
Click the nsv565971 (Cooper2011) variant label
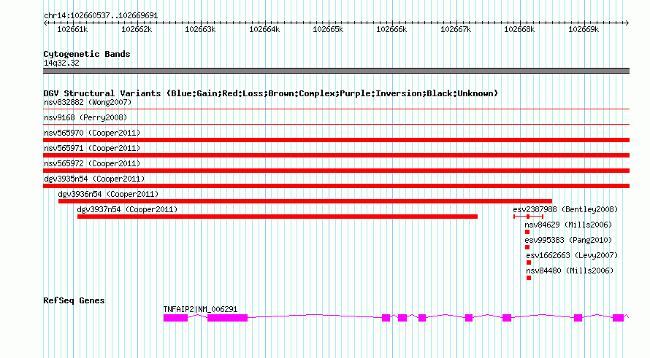click(x=92, y=148)
